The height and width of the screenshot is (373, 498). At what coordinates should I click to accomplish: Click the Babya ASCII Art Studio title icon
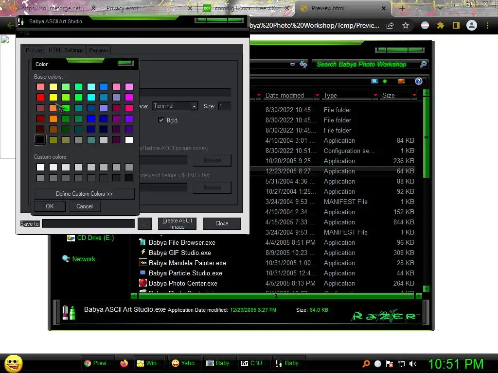click(21, 21)
